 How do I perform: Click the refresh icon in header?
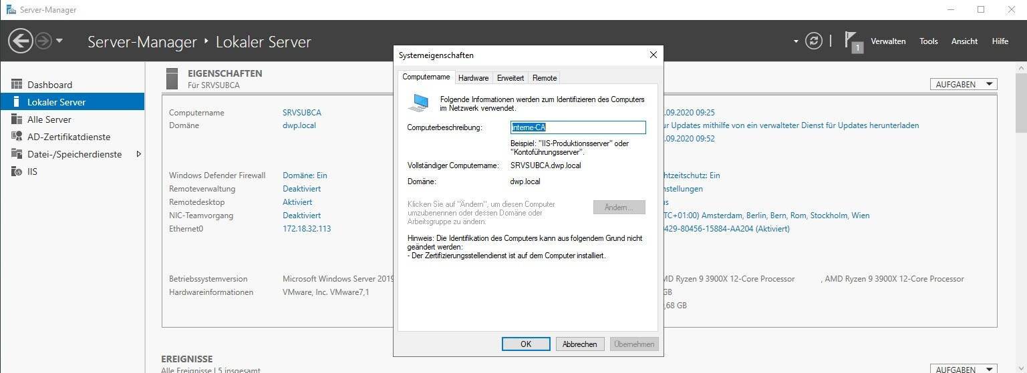click(813, 41)
